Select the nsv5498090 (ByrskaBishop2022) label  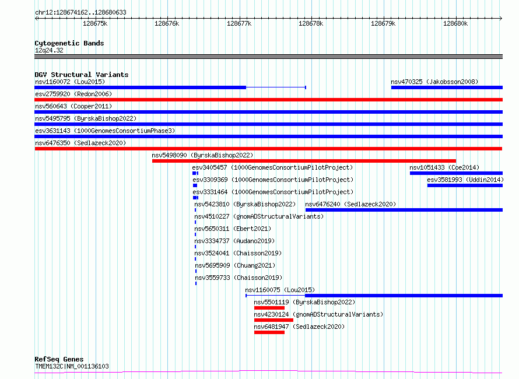(202, 155)
